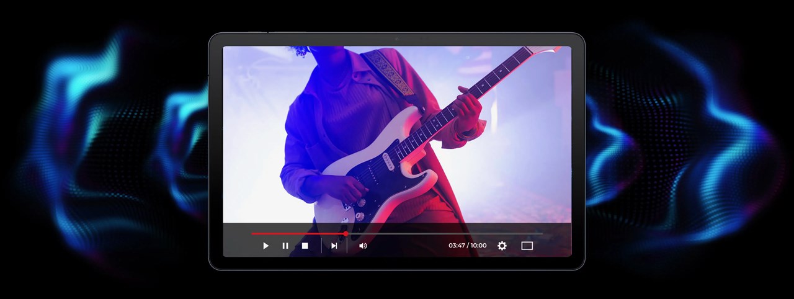The image size is (794, 299).
Task: Click the 03:47 / 10:00 time display
Action: [x=468, y=246]
